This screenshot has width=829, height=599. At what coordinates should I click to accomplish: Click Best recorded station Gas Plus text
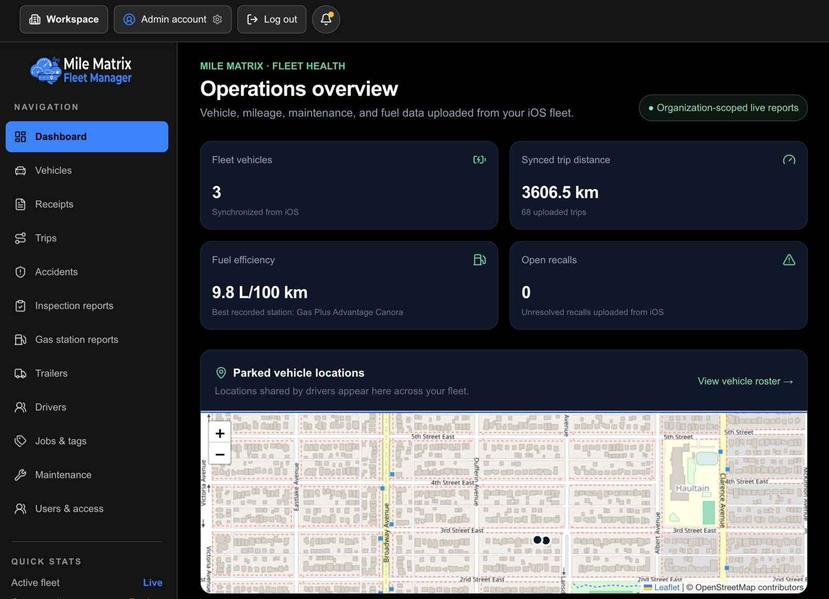[x=307, y=312]
